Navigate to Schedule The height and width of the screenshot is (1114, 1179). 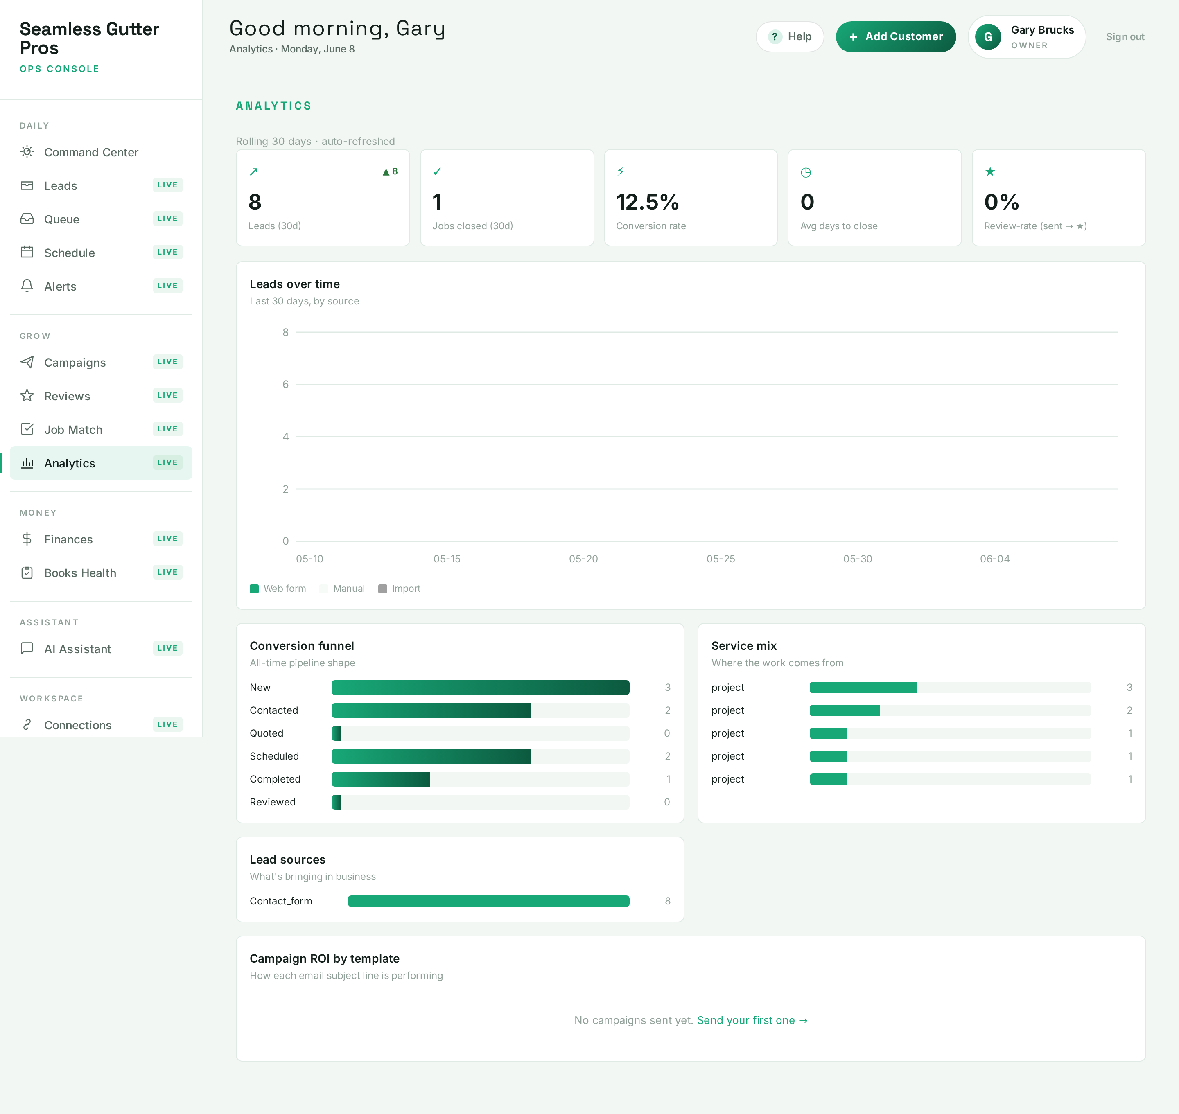click(x=101, y=253)
